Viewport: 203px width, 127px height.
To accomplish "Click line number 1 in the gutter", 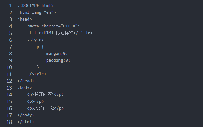I will pyautogui.click(x=11, y=6).
